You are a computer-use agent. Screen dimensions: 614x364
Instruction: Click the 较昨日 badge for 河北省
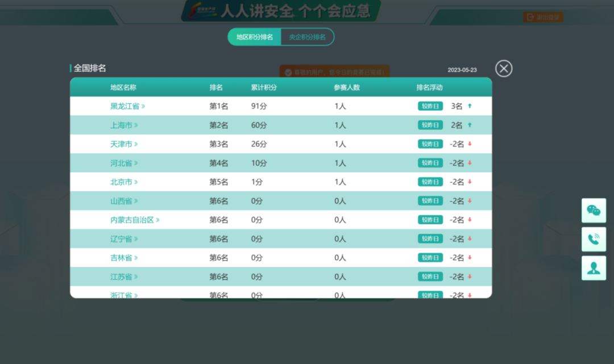(x=430, y=162)
